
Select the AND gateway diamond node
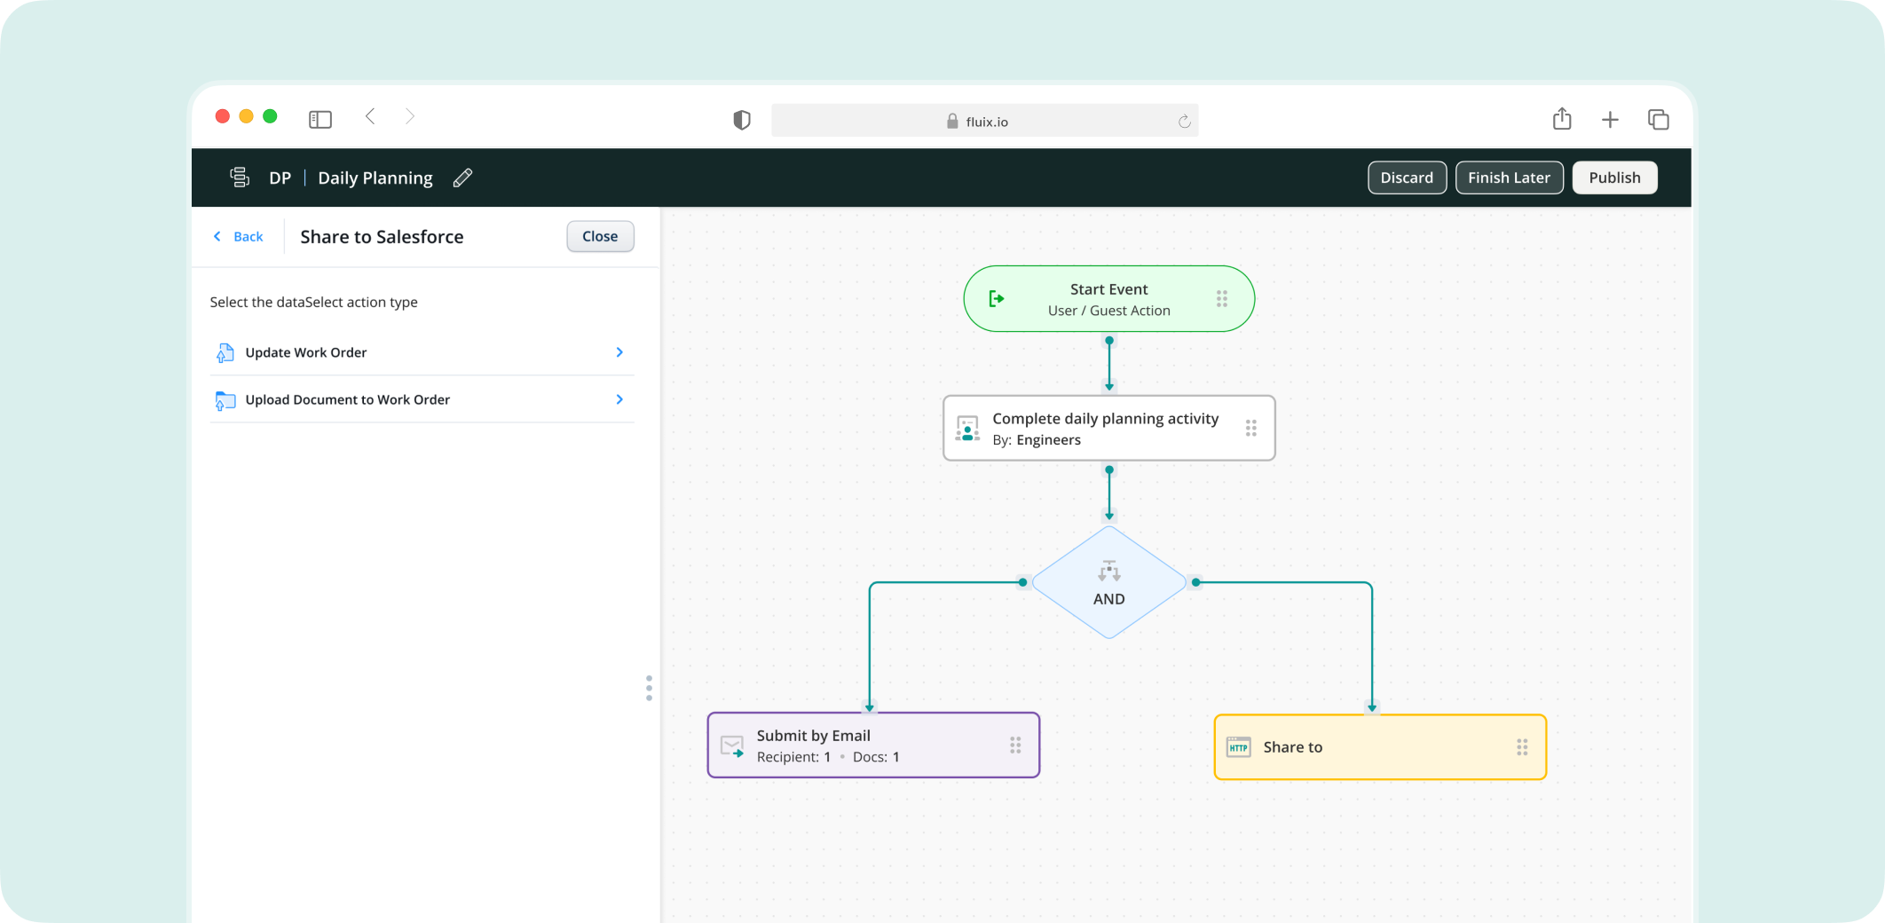click(1108, 583)
